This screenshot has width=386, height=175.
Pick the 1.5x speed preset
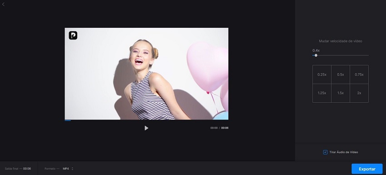[341, 93]
